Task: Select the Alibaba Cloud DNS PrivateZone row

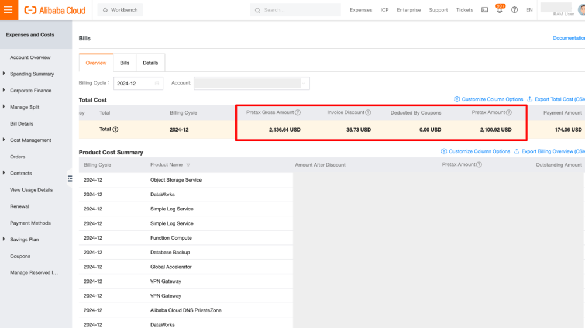Action: coord(186,310)
